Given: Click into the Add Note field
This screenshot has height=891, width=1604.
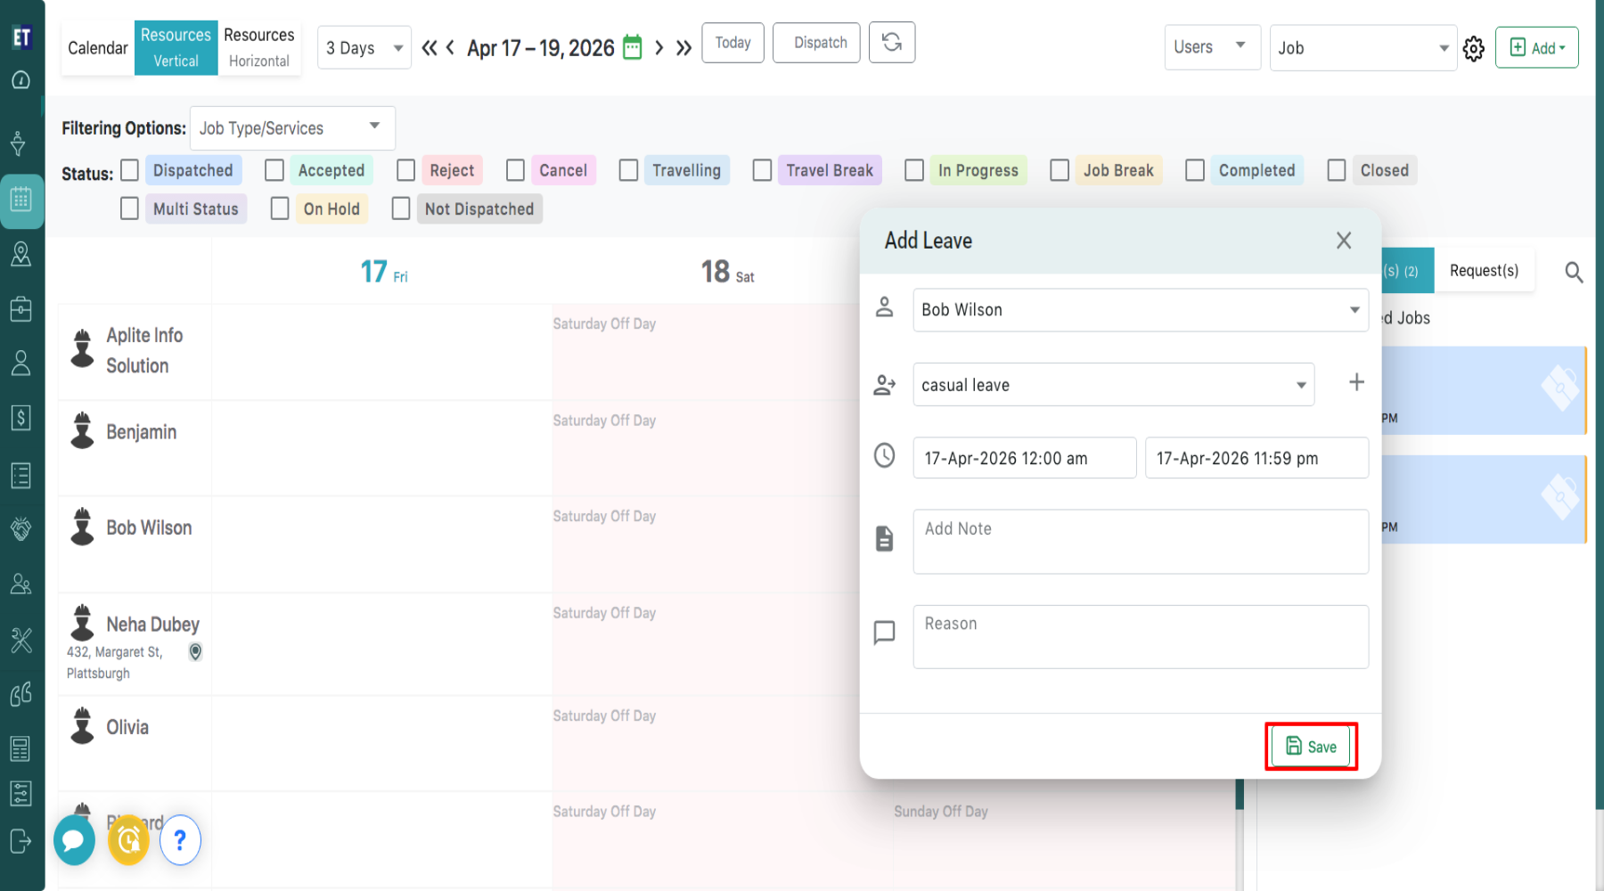Looking at the screenshot, I should 1140,542.
